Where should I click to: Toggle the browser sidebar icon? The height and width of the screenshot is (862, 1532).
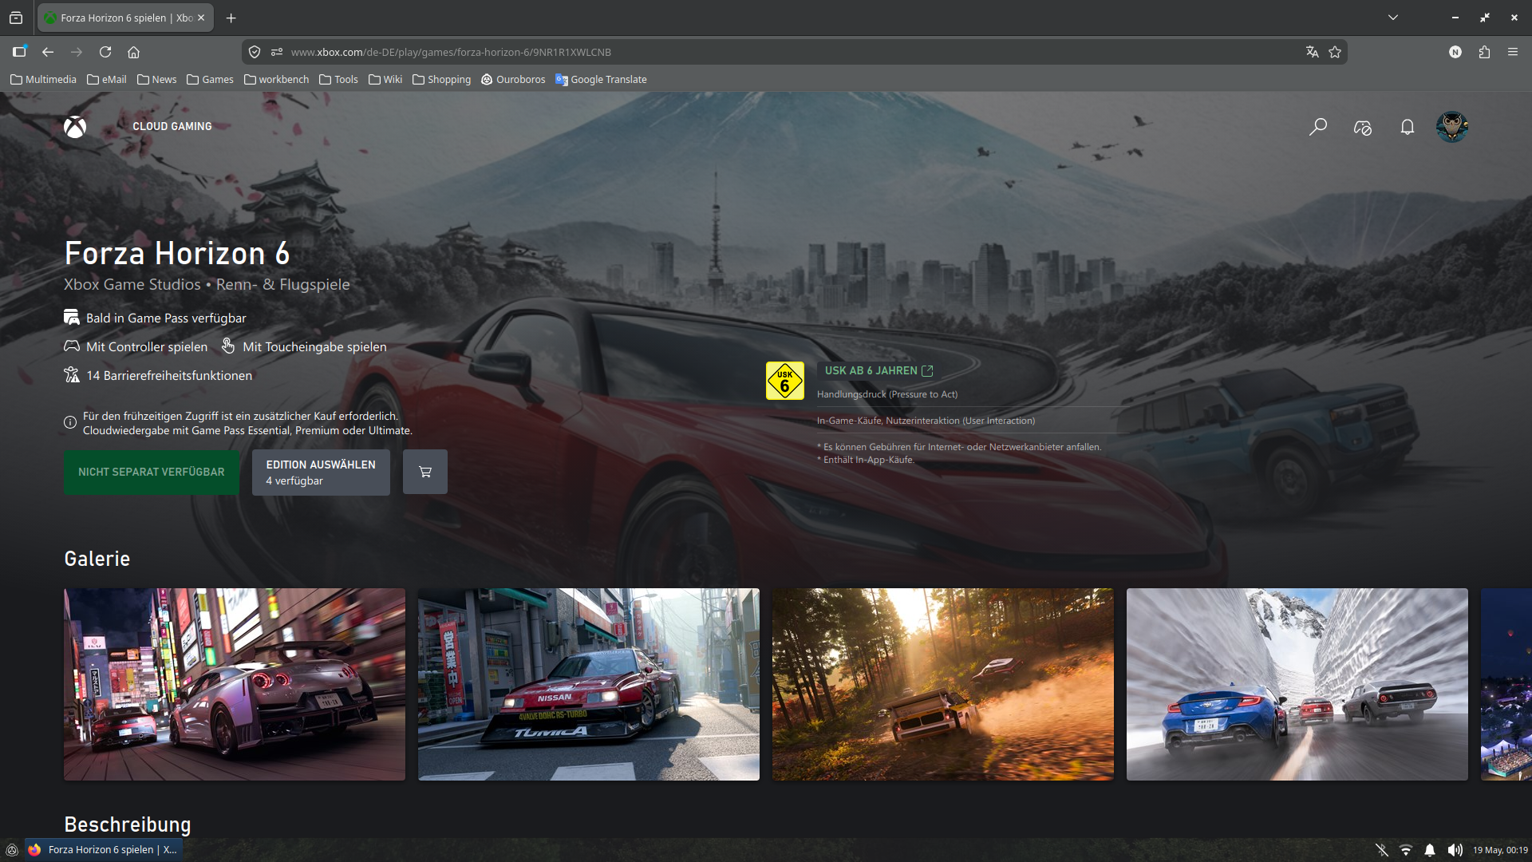tap(19, 52)
